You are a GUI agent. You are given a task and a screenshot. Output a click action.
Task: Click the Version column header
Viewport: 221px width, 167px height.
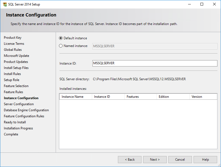pyautogui.click(x=203, y=97)
